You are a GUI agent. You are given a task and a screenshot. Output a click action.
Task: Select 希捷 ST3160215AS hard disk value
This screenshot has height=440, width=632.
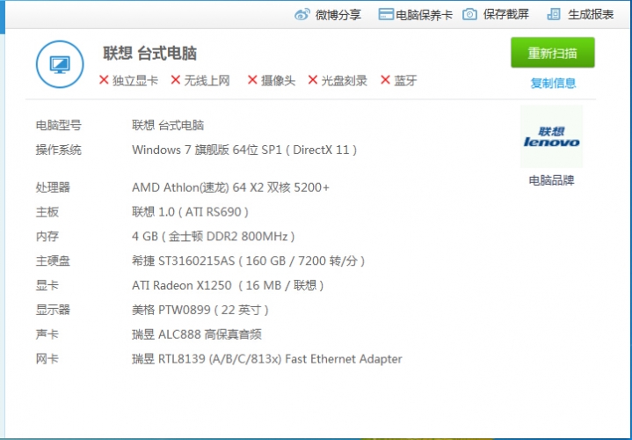click(x=248, y=260)
